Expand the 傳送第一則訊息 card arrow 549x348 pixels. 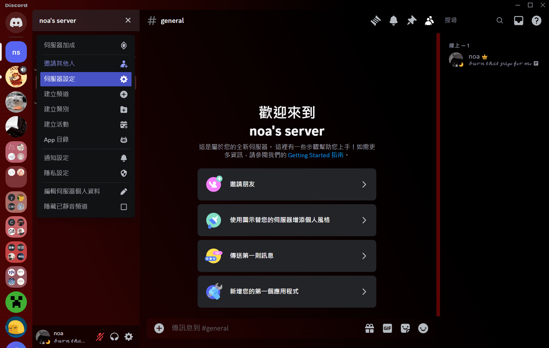(x=364, y=256)
